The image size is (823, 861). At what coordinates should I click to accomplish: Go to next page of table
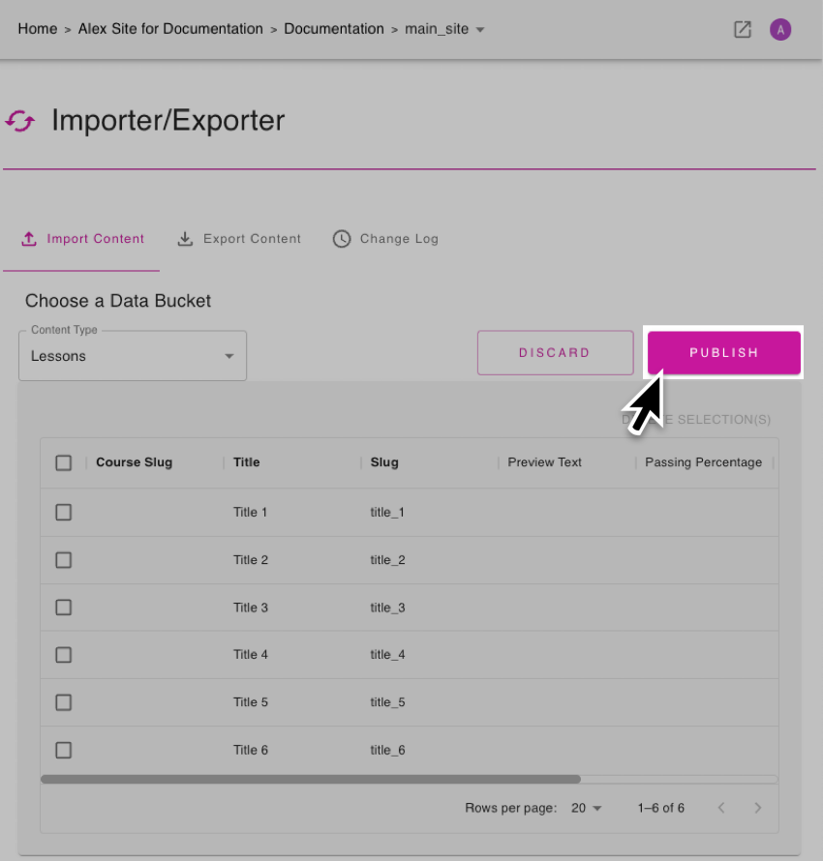(758, 808)
